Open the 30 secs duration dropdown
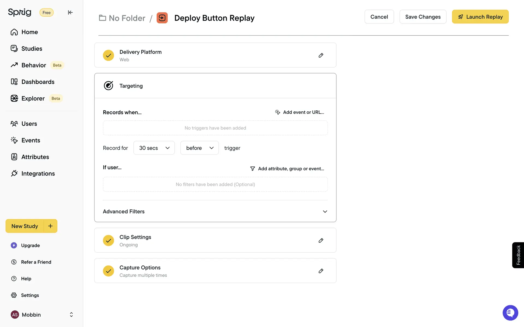This screenshot has height=327, width=524. [x=154, y=148]
